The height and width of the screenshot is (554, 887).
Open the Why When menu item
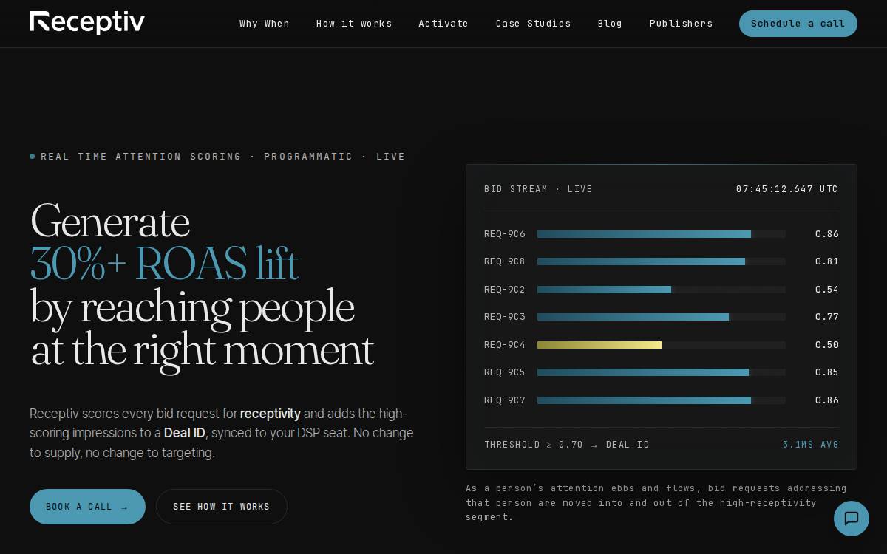point(265,24)
